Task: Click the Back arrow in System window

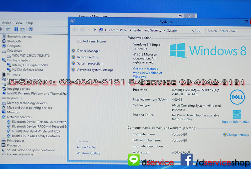Action: pyautogui.click(x=75, y=30)
